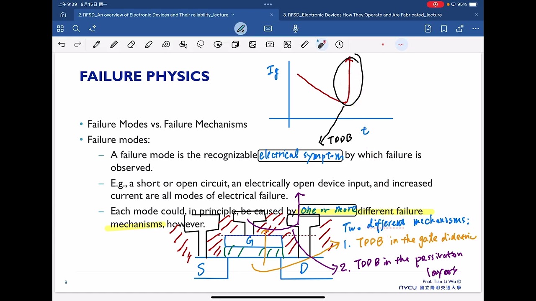Open the share and export menu
Screen dimensions: 536x301
[x=460, y=28]
